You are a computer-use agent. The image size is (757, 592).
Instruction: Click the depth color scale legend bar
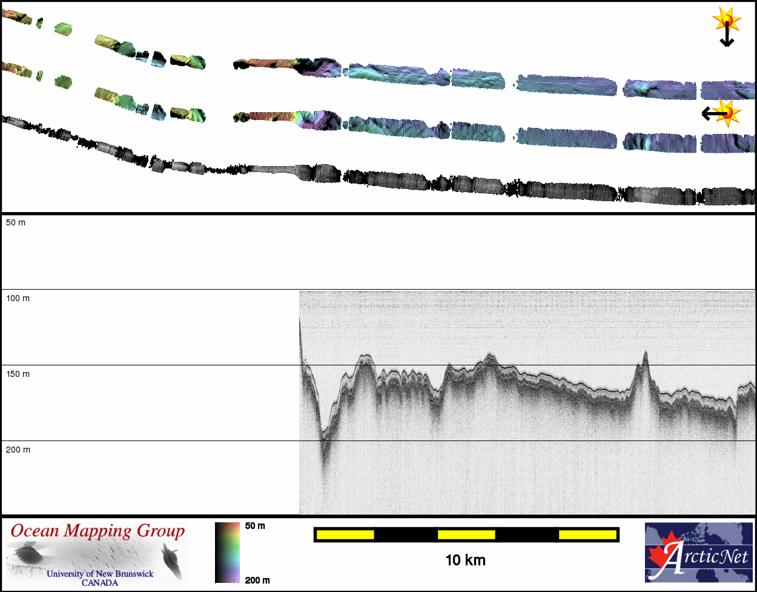[227, 553]
